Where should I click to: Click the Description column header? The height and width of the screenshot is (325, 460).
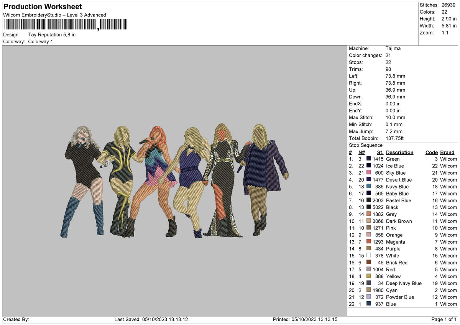click(x=399, y=152)
